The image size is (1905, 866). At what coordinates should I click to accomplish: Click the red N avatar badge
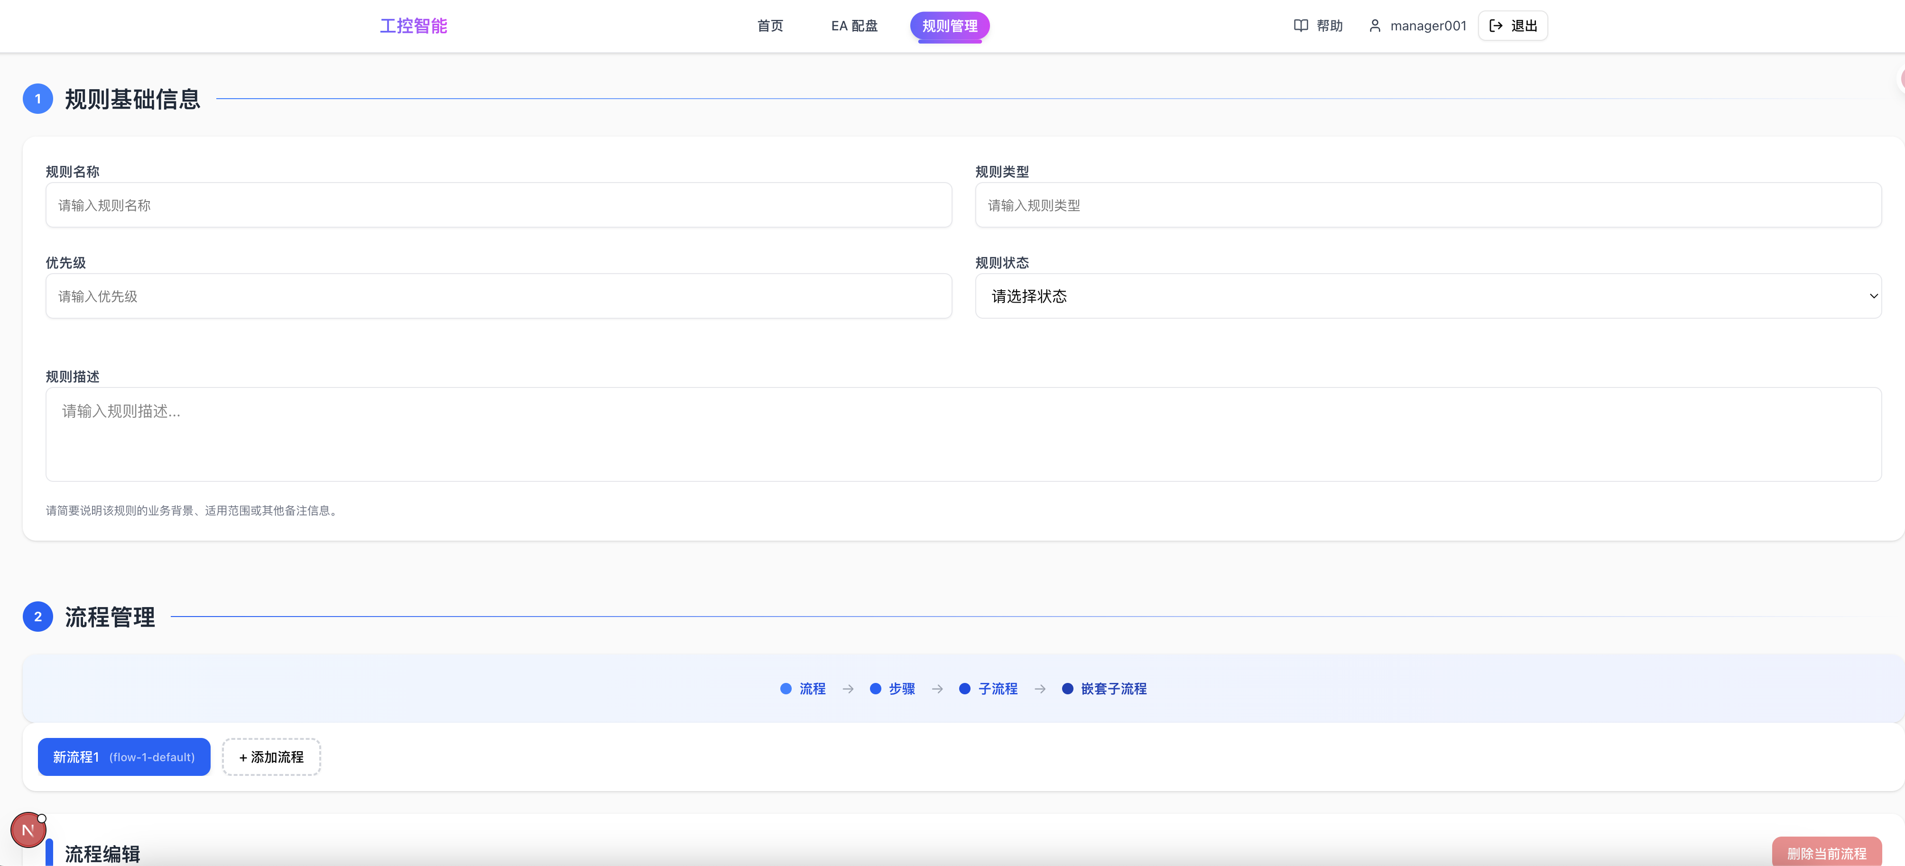pos(28,830)
